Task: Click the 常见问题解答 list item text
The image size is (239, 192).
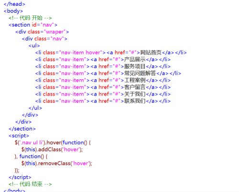Action: [140, 74]
